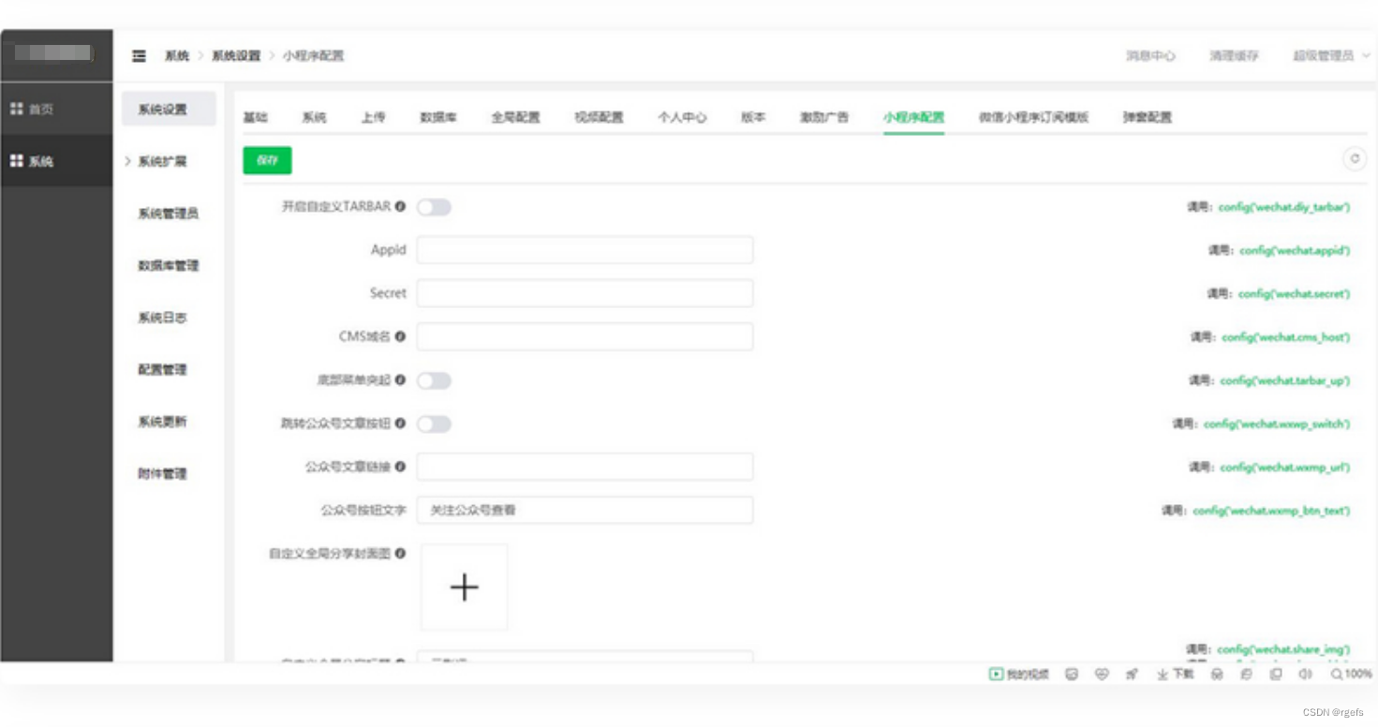Image resolution: width=1378 pixels, height=727 pixels.
Task: Switch to the 全局配置 tab
Action: (x=516, y=117)
